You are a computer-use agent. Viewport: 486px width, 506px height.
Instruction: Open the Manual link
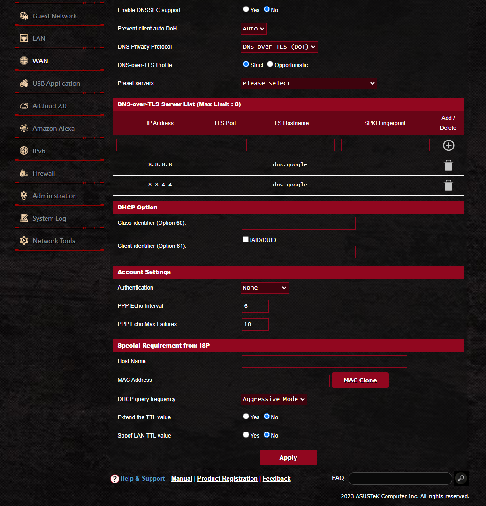(x=182, y=478)
